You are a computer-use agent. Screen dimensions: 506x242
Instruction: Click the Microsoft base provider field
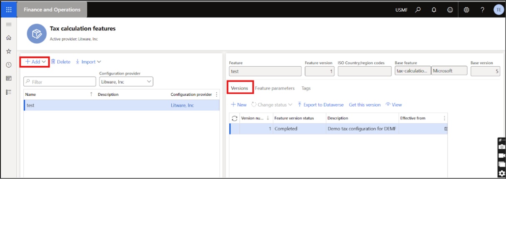449,71
